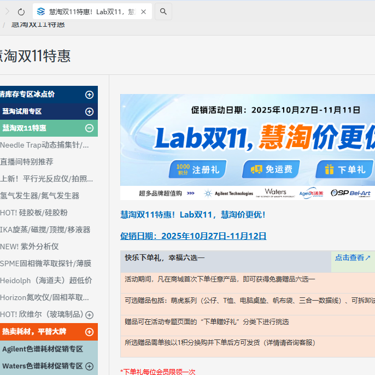Expand the 热卖耗材，平替大牌 section

(89, 332)
